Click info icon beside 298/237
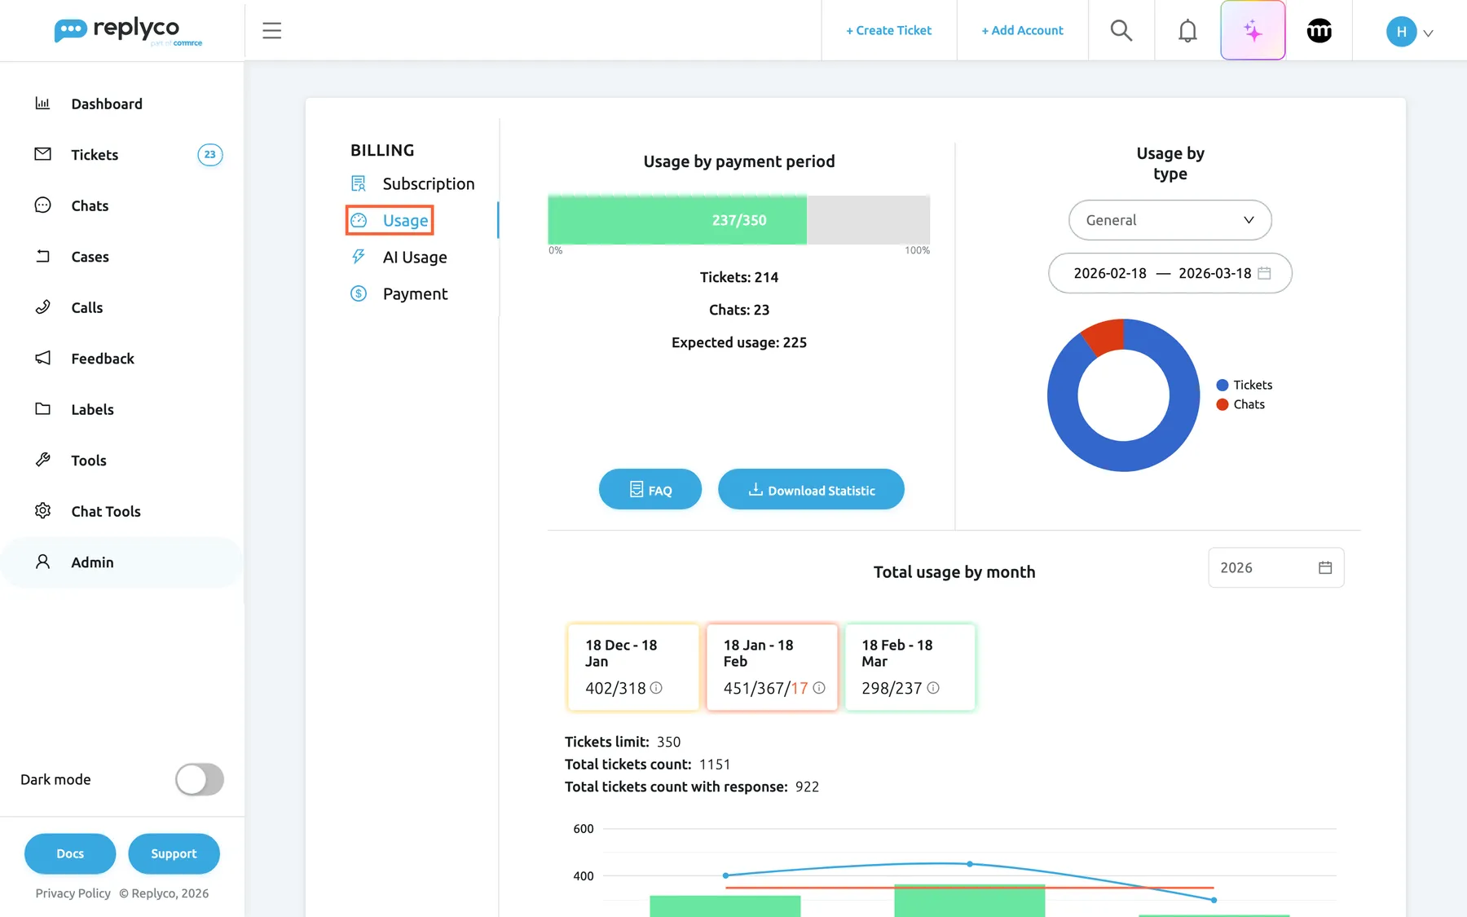 933,688
